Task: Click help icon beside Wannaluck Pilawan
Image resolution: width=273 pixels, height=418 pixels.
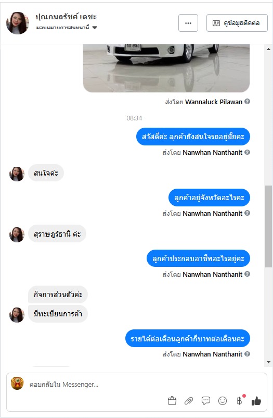Action: 247,102
